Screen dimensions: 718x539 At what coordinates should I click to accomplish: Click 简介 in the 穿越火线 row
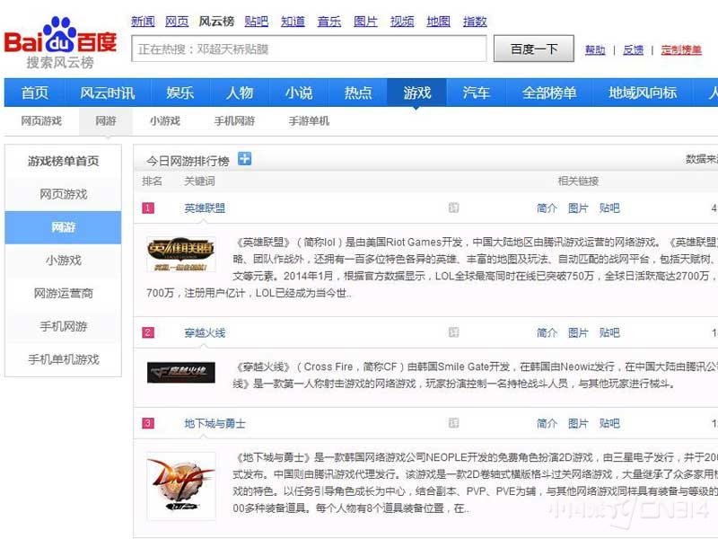(x=547, y=332)
